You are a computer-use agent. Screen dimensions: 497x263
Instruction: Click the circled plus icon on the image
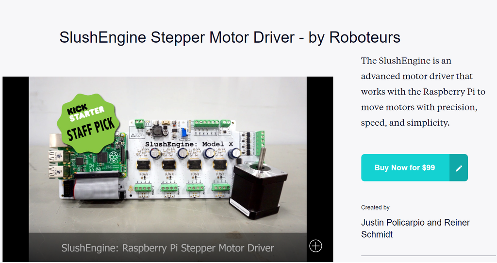pos(315,246)
